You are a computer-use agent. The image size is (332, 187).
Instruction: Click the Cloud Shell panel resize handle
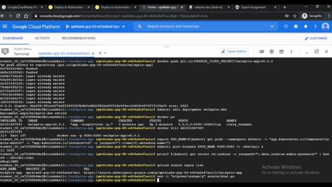[167, 47]
